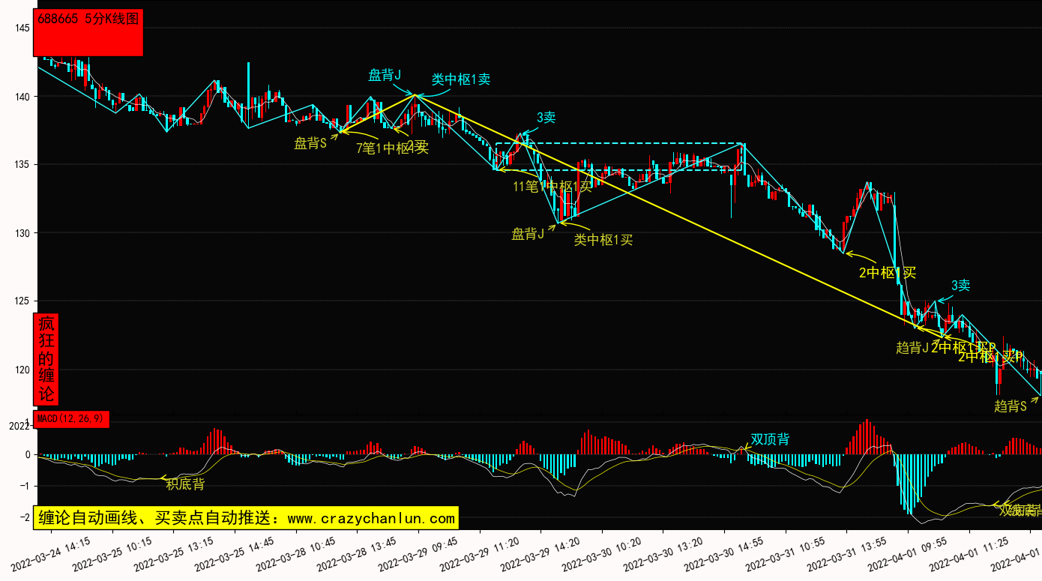The image size is (1042, 581).
Task: Select the 积底背 MACD annotation
Action: pos(185,484)
